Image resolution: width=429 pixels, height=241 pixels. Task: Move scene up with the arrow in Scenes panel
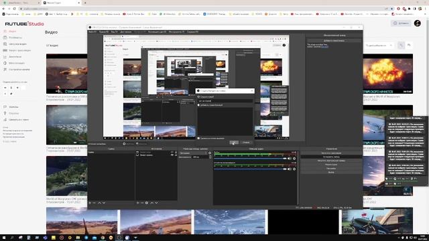coord(99,203)
